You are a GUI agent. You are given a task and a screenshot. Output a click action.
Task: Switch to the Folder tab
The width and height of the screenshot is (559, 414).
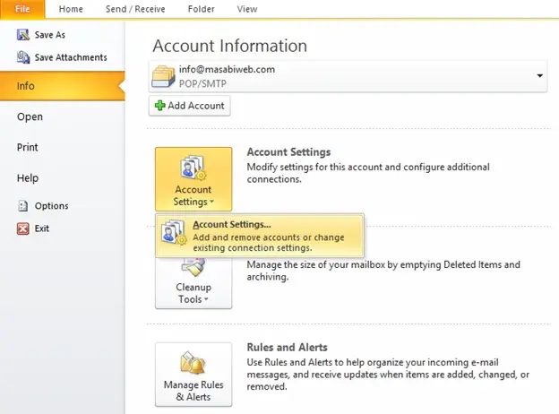201,9
